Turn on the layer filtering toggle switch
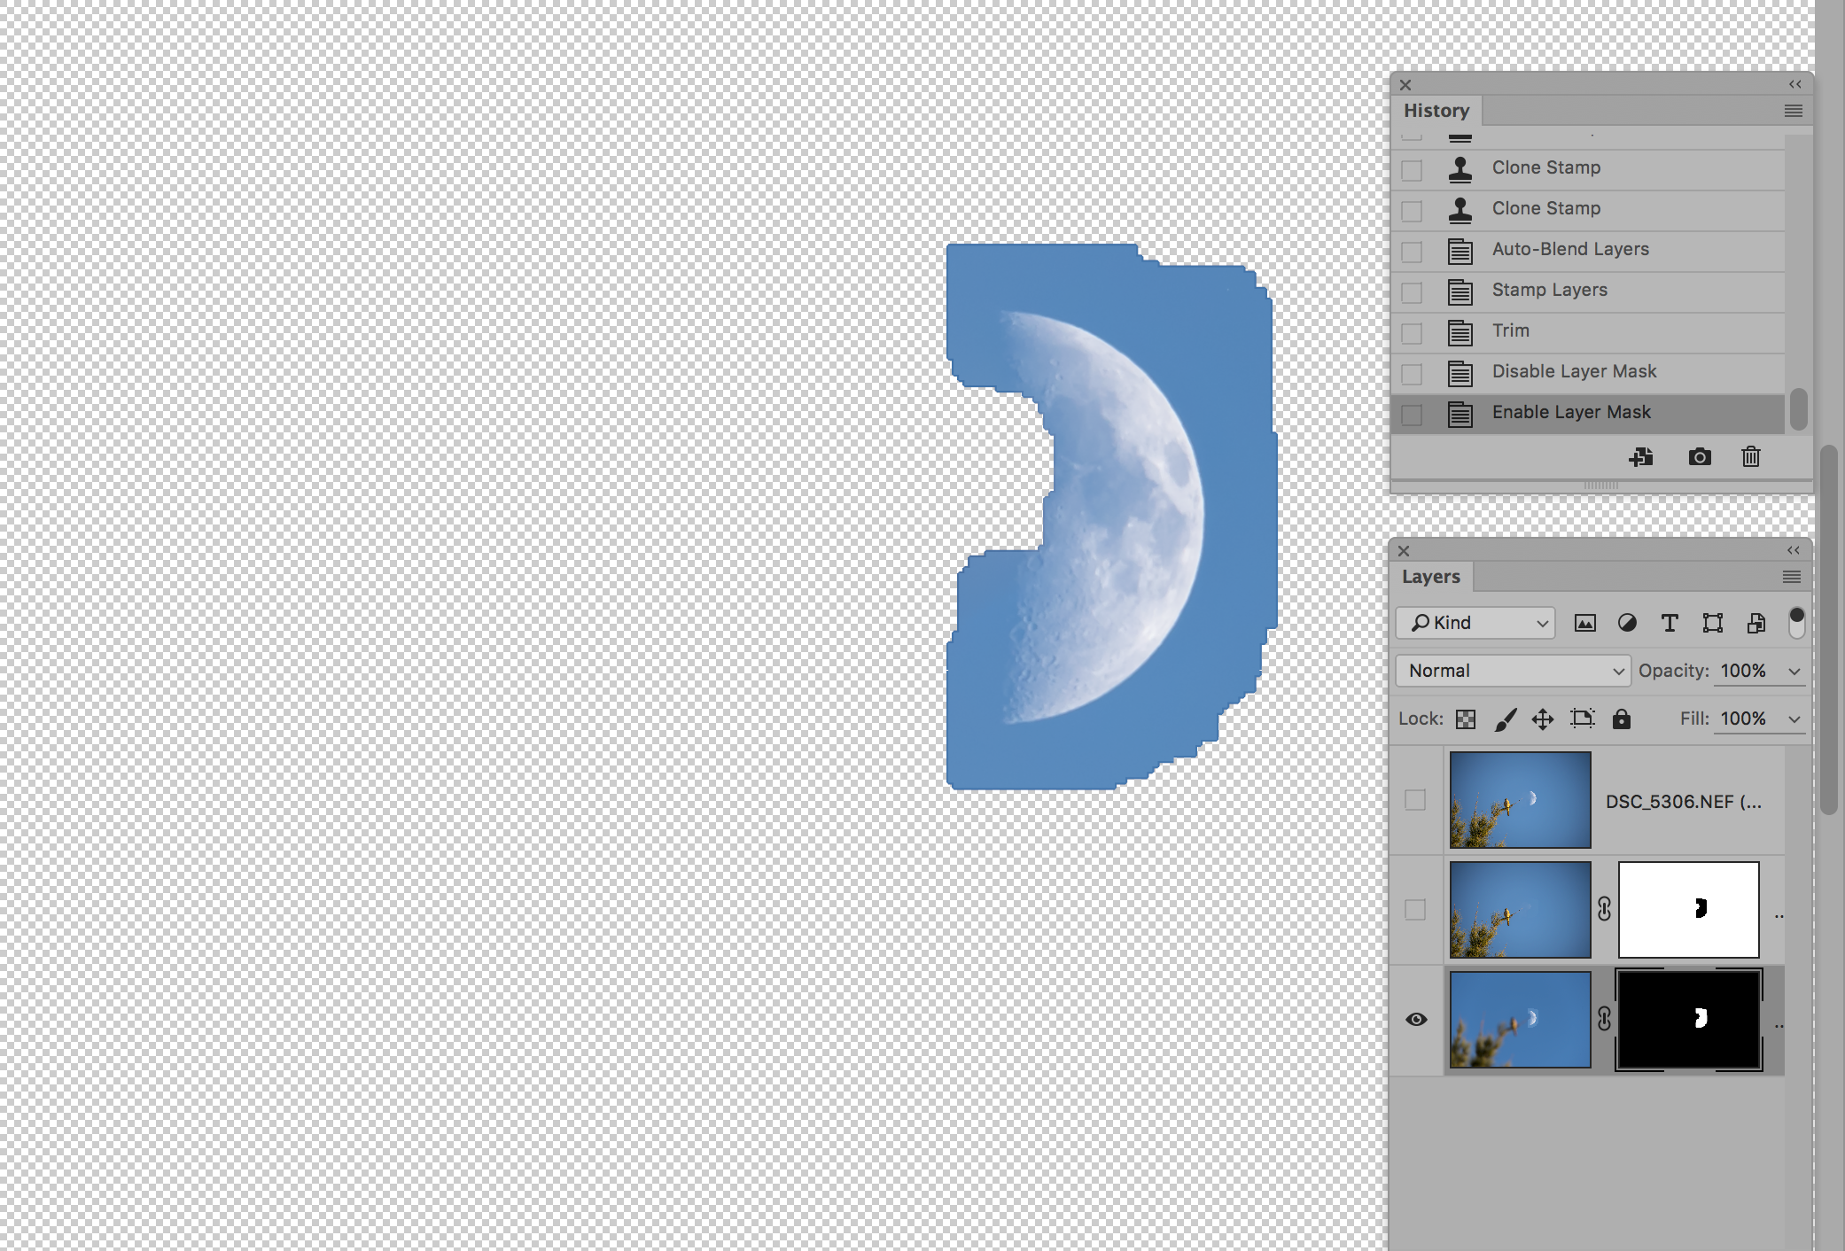Image resolution: width=1845 pixels, height=1251 pixels. [1796, 623]
